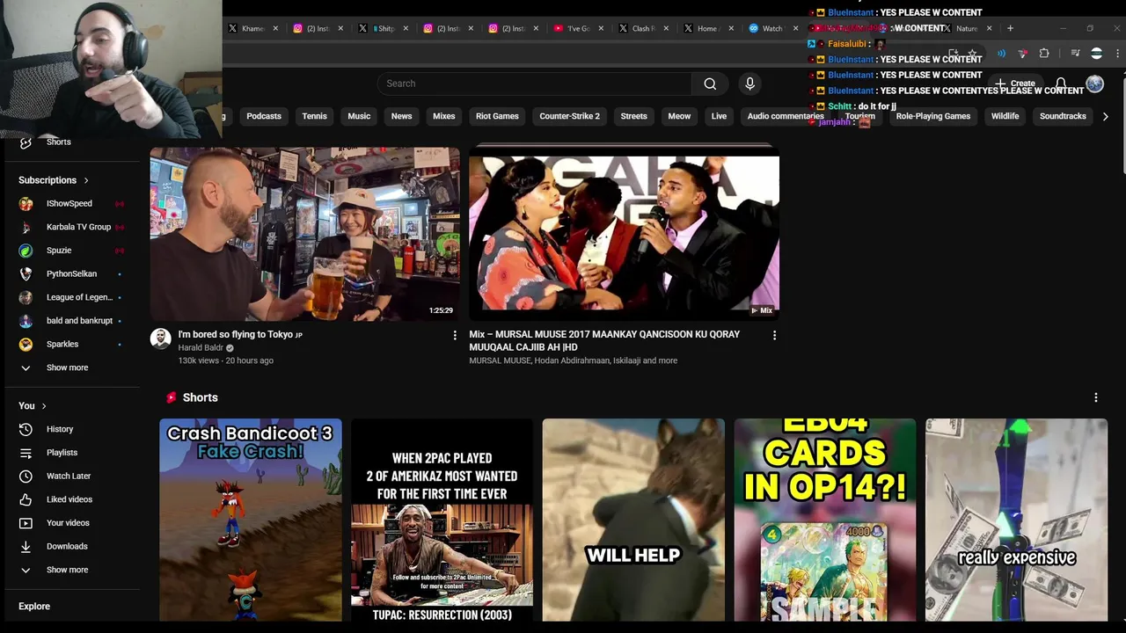Open Harald Baldr channel avatar

(x=160, y=339)
